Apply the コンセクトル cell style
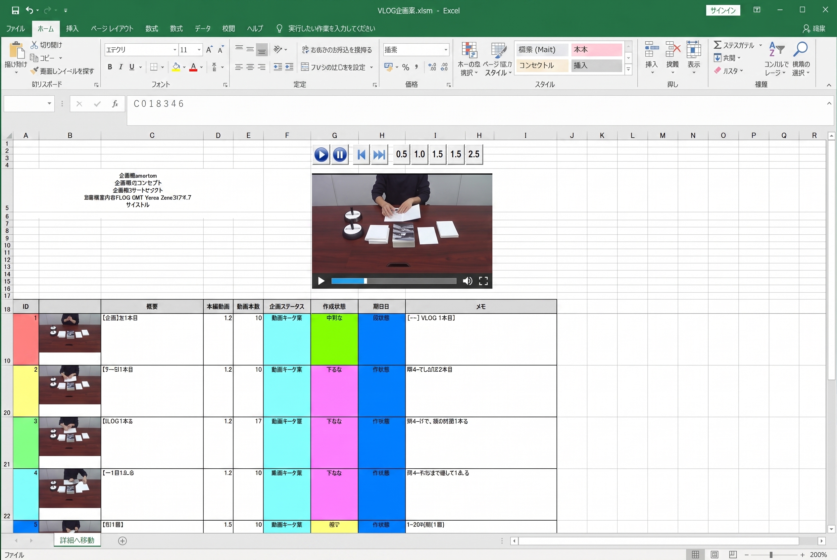The width and height of the screenshot is (837, 560). point(542,65)
